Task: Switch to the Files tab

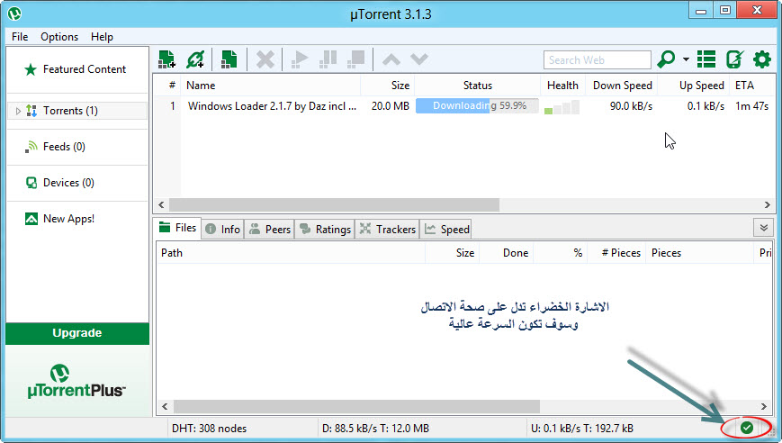Action: point(177,228)
